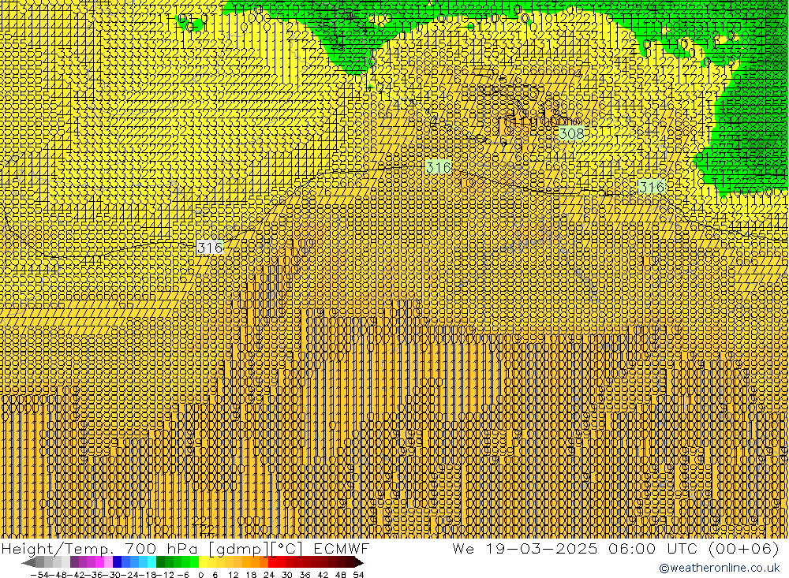Click the '-54' legend scale value
The image size is (789, 578).
click(x=39, y=575)
